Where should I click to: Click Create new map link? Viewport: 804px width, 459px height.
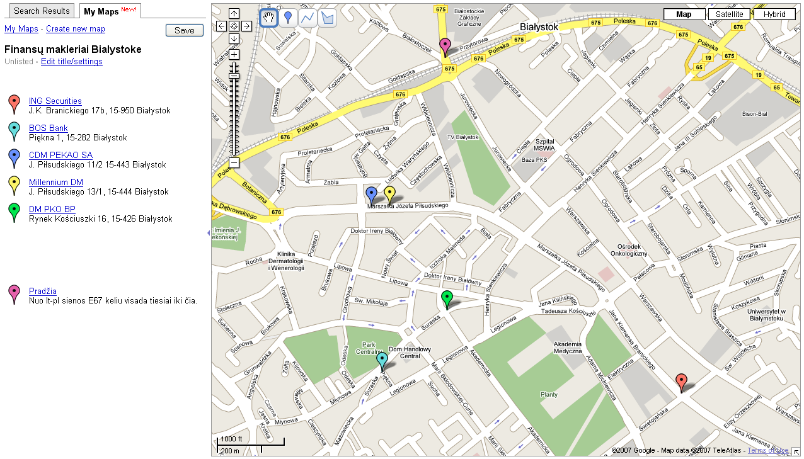(x=76, y=29)
